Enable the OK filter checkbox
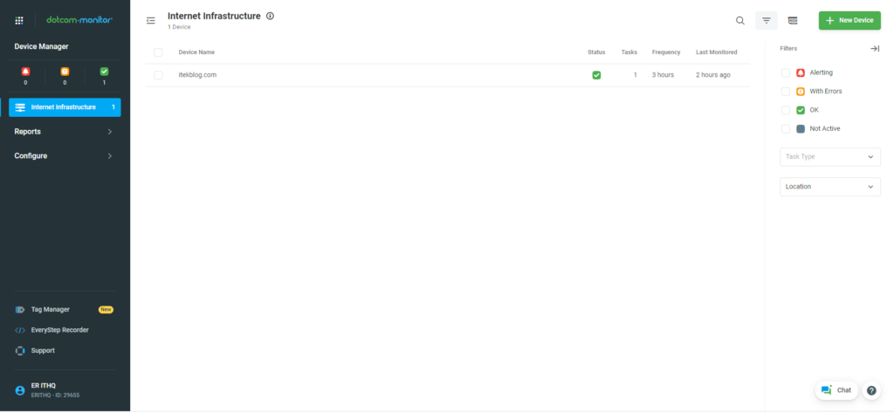894x413 pixels. (786, 110)
